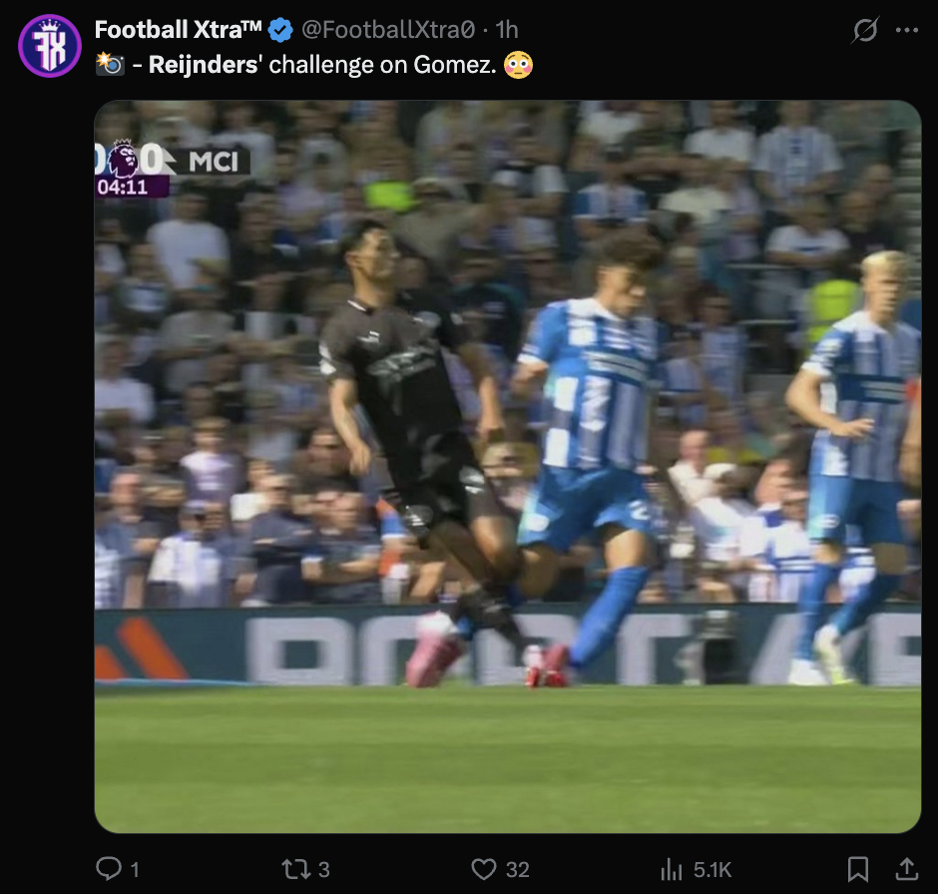Click the 04:11 match clock overlay
Screen dimensions: 938x894
pos(123,186)
